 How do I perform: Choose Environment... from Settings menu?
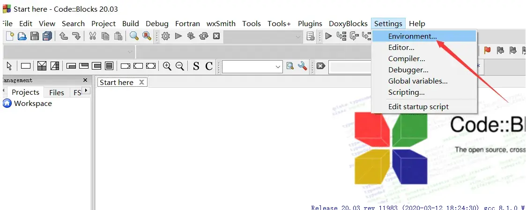(x=424, y=36)
